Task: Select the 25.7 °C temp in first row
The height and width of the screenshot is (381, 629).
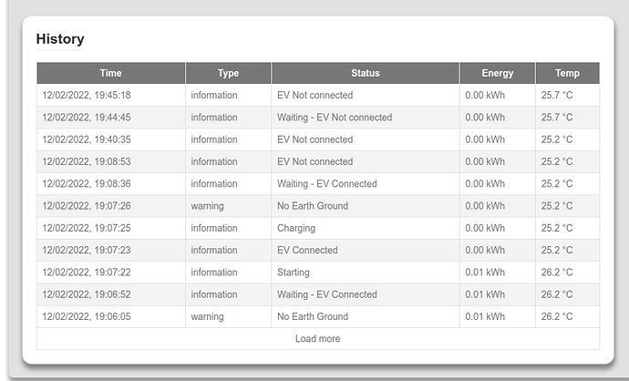Action: pyautogui.click(x=557, y=95)
